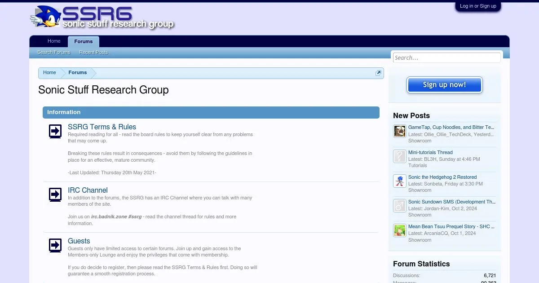Click irc.badnik.zone #ssrg text
The image size is (539, 283).
pos(117,217)
